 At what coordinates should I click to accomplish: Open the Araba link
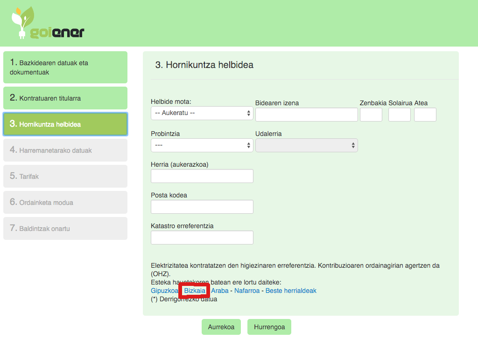[x=220, y=291]
